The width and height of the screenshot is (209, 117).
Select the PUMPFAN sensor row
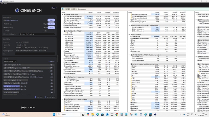(x=158, y=103)
